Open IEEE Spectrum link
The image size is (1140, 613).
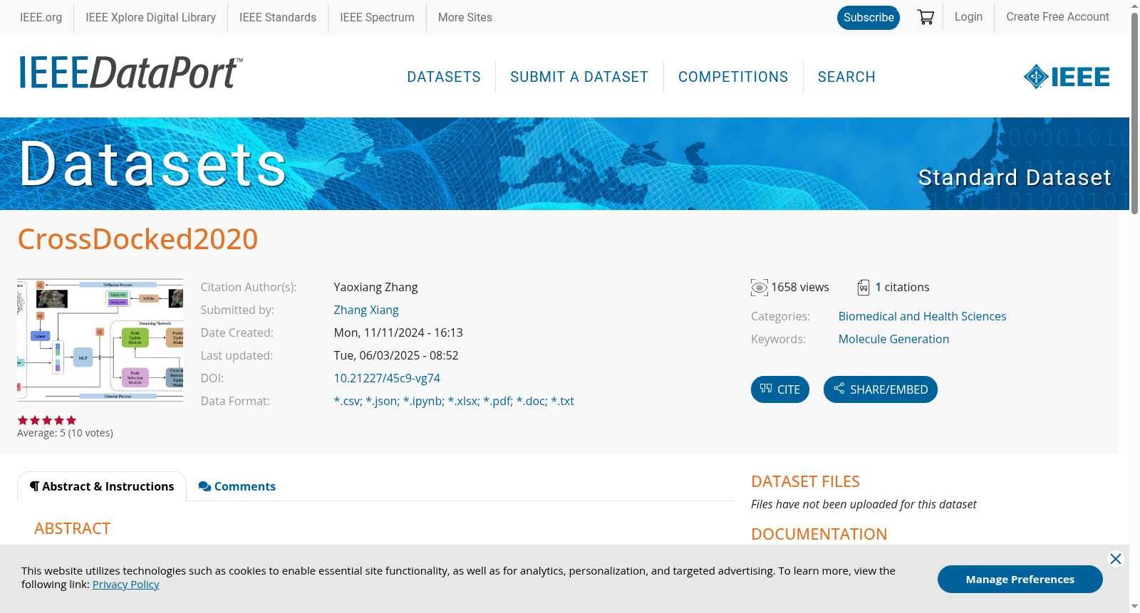coord(377,17)
